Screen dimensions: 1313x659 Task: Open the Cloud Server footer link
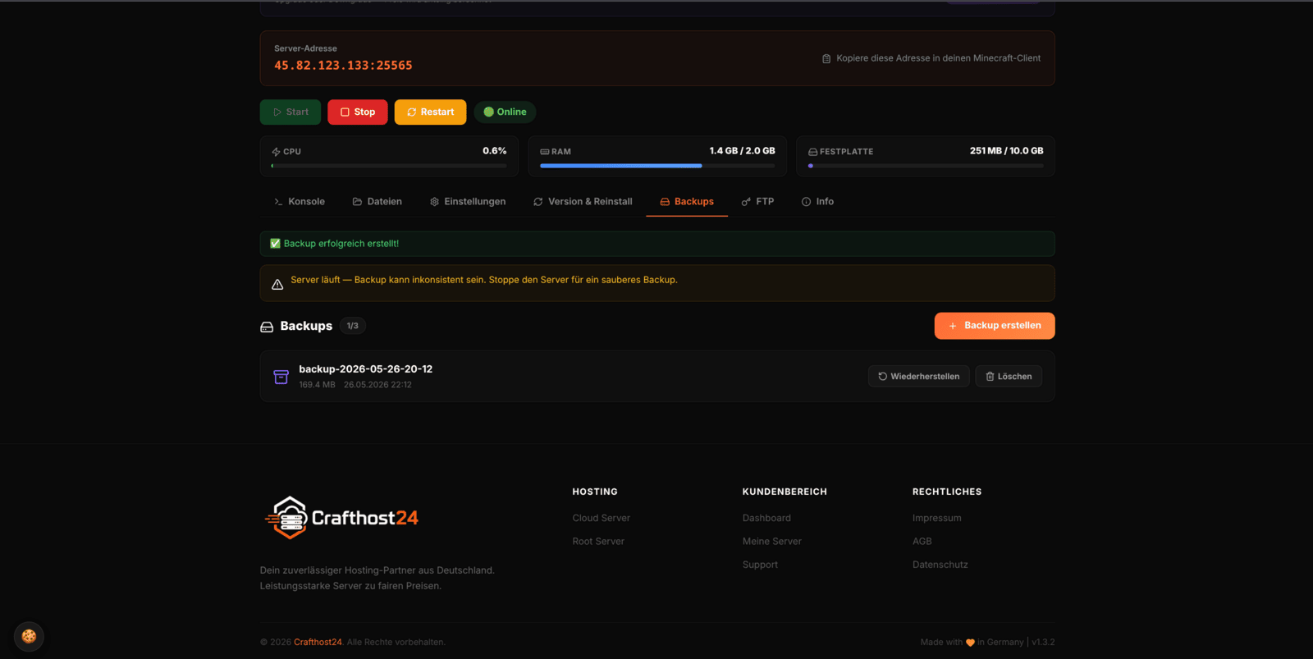point(602,519)
